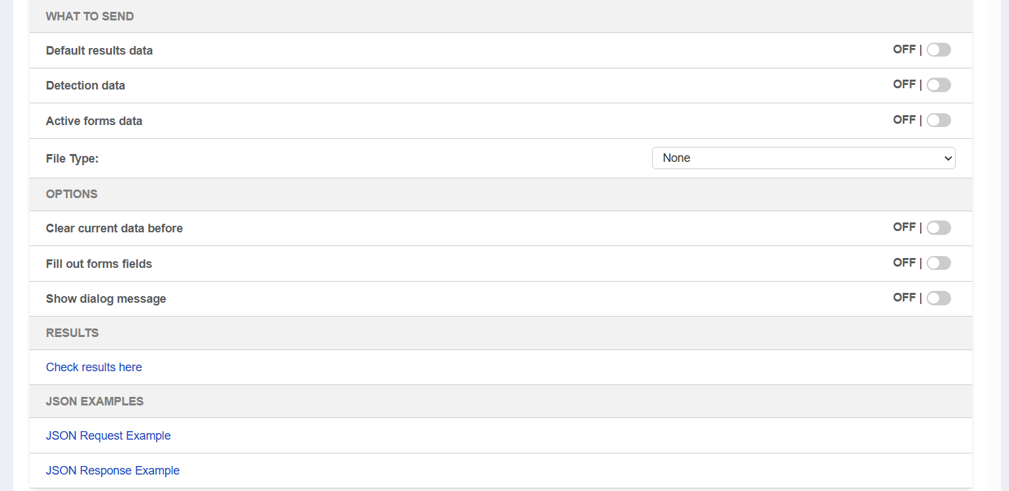Click the WHAT TO SEND section header
Image resolution: width=1009 pixels, height=491 pixels.
click(x=90, y=16)
